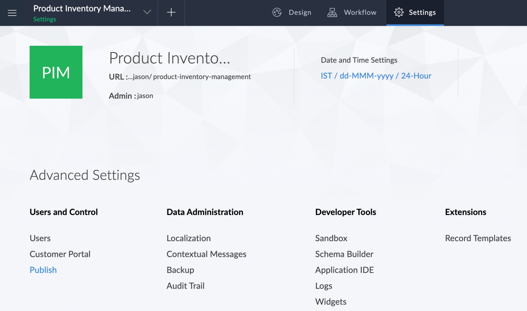Open the date and time settings link
The width and height of the screenshot is (527, 311).
tap(376, 76)
